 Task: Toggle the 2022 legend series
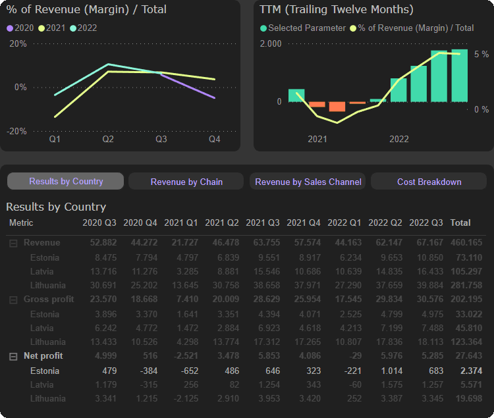pyautogui.click(x=83, y=28)
